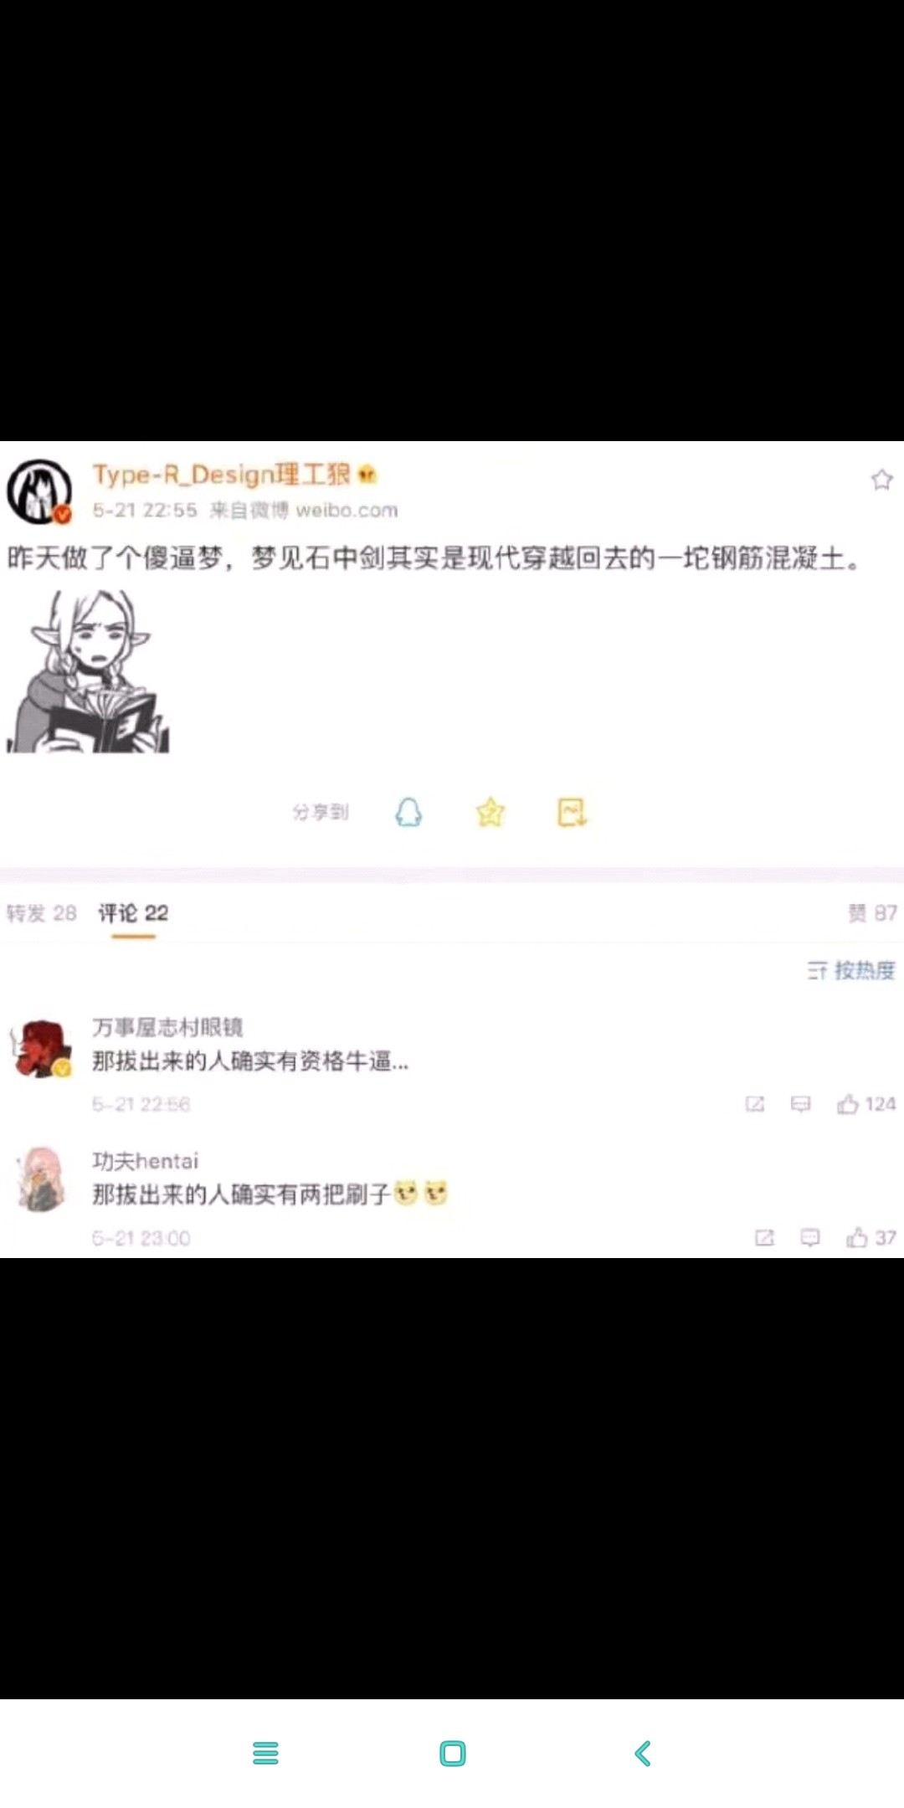Image resolution: width=904 pixels, height=1808 pixels.
Task: View 万事屋志村眼镜 user profile name
Action: click(x=167, y=1027)
